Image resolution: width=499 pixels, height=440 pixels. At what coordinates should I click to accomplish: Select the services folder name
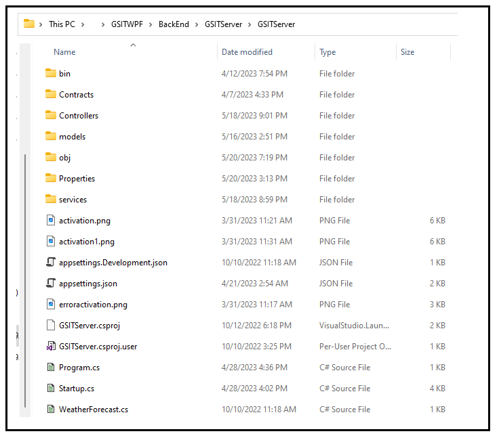(x=73, y=199)
